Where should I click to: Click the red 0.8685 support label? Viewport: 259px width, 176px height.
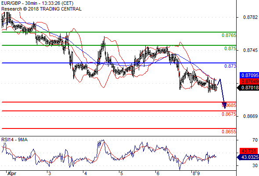tap(229, 105)
